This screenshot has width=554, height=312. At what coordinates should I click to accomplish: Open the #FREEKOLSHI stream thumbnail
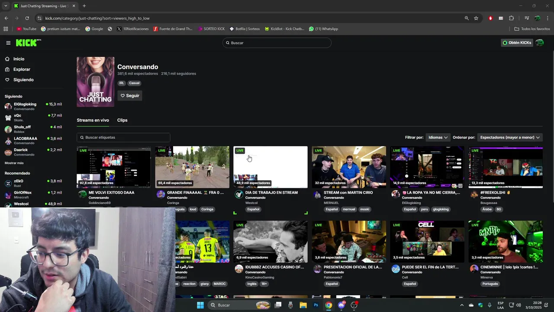tap(506, 167)
